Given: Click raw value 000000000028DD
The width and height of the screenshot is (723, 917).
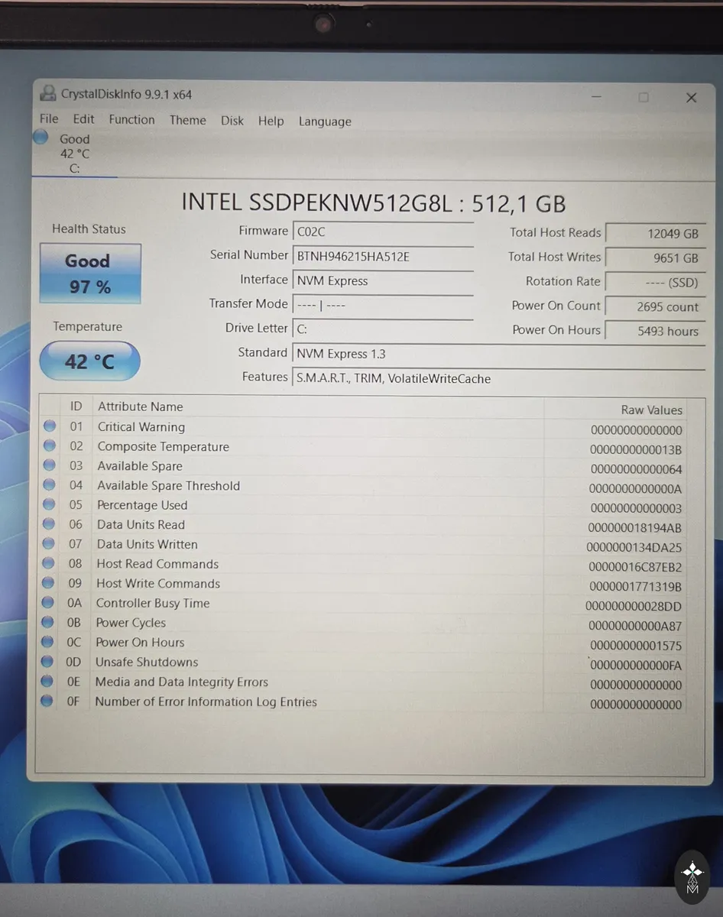Looking at the screenshot, I should pyautogui.click(x=634, y=607).
